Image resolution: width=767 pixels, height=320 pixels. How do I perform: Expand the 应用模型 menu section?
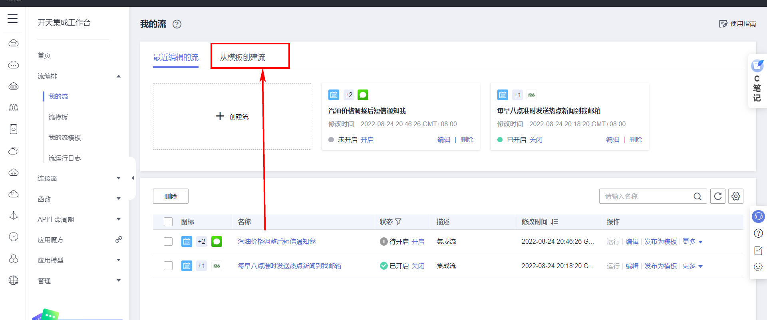[x=119, y=260]
